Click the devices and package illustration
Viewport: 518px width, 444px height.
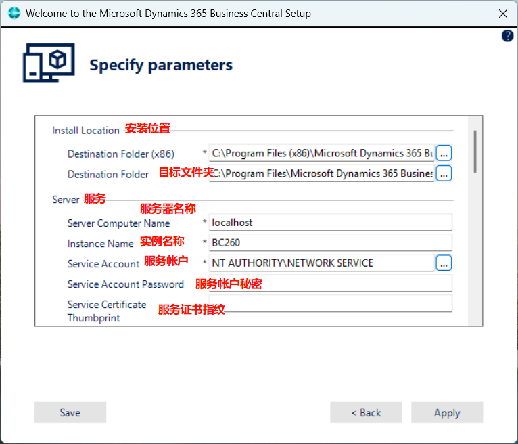coord(49,63)
